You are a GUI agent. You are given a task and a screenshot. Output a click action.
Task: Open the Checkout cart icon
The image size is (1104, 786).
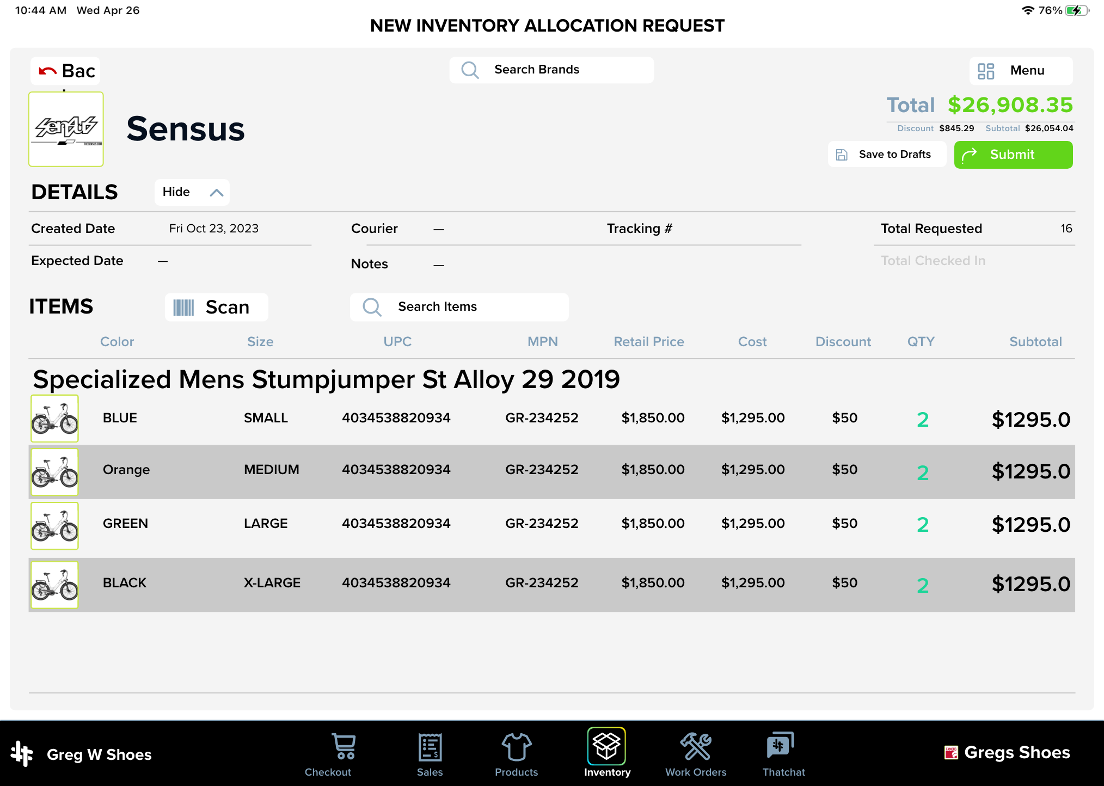click(344, 747)
